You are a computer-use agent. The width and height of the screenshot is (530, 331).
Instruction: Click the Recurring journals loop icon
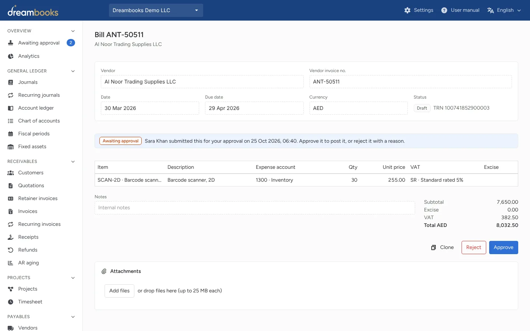[11, 95]
